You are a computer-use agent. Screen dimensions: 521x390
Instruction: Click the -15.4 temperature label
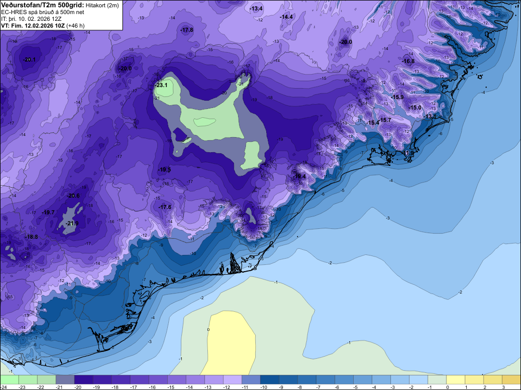pos(373,123)
